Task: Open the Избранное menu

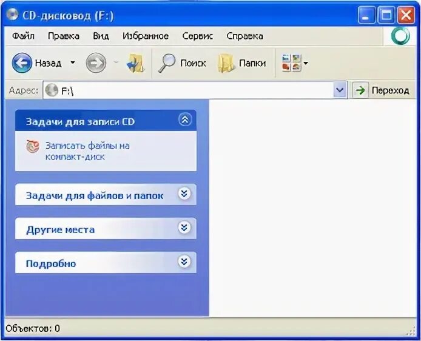Action: (x=146, y=36)
